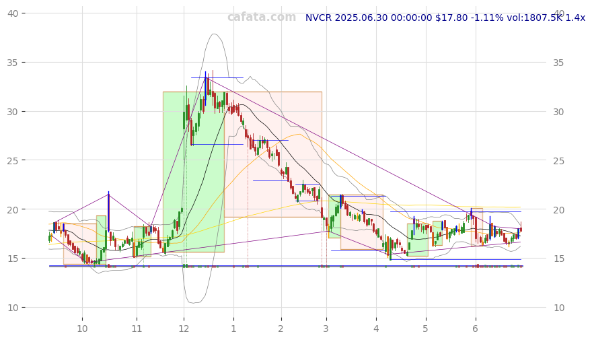Click x-axis month label 3
Screen dimensions: 592x340
click(x=326, y=329)
